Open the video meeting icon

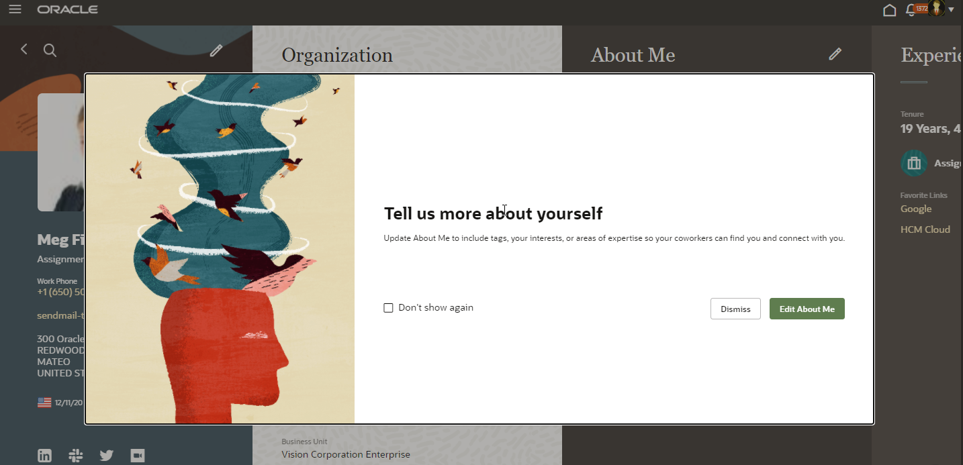[138, 456]
